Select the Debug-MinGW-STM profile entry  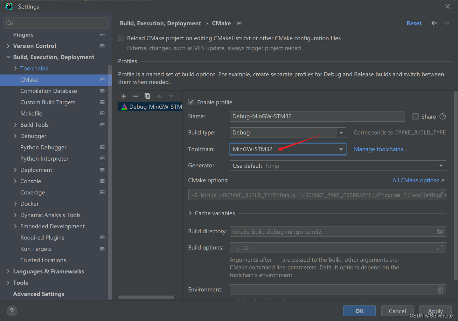[150, 107]
